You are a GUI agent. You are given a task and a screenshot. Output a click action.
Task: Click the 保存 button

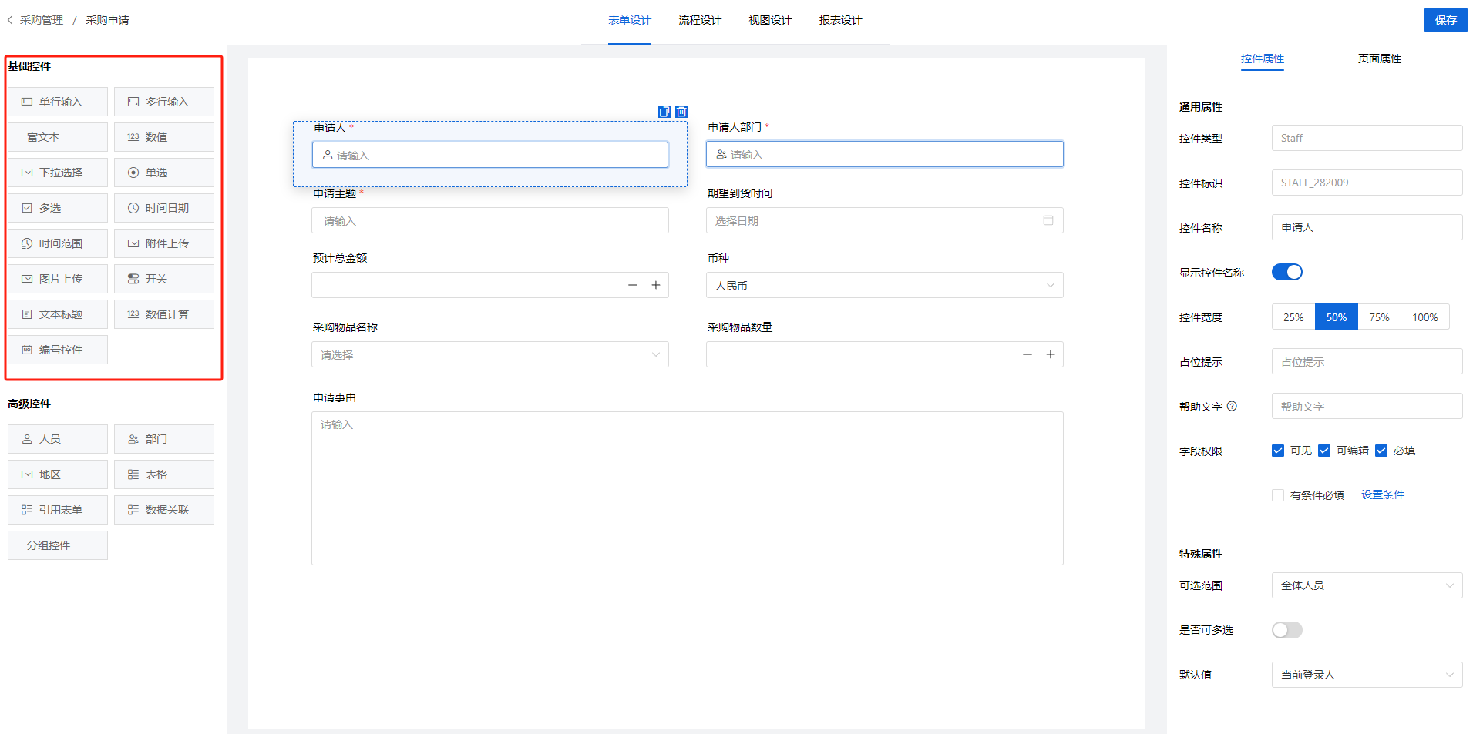click(x=1446, y=20)
